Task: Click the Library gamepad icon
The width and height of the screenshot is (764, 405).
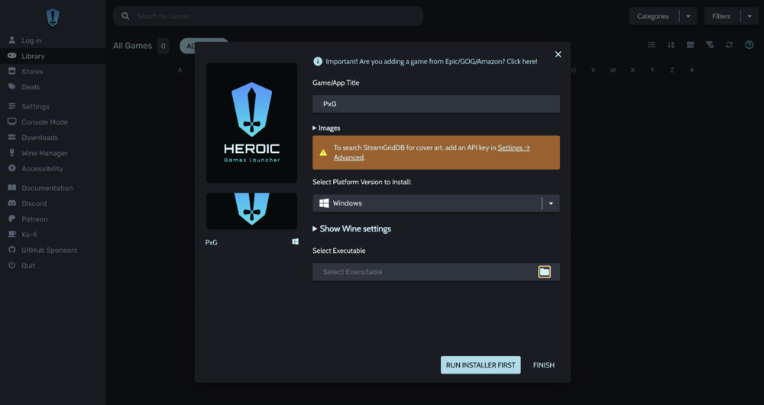Action: click(x=11, y=56)
